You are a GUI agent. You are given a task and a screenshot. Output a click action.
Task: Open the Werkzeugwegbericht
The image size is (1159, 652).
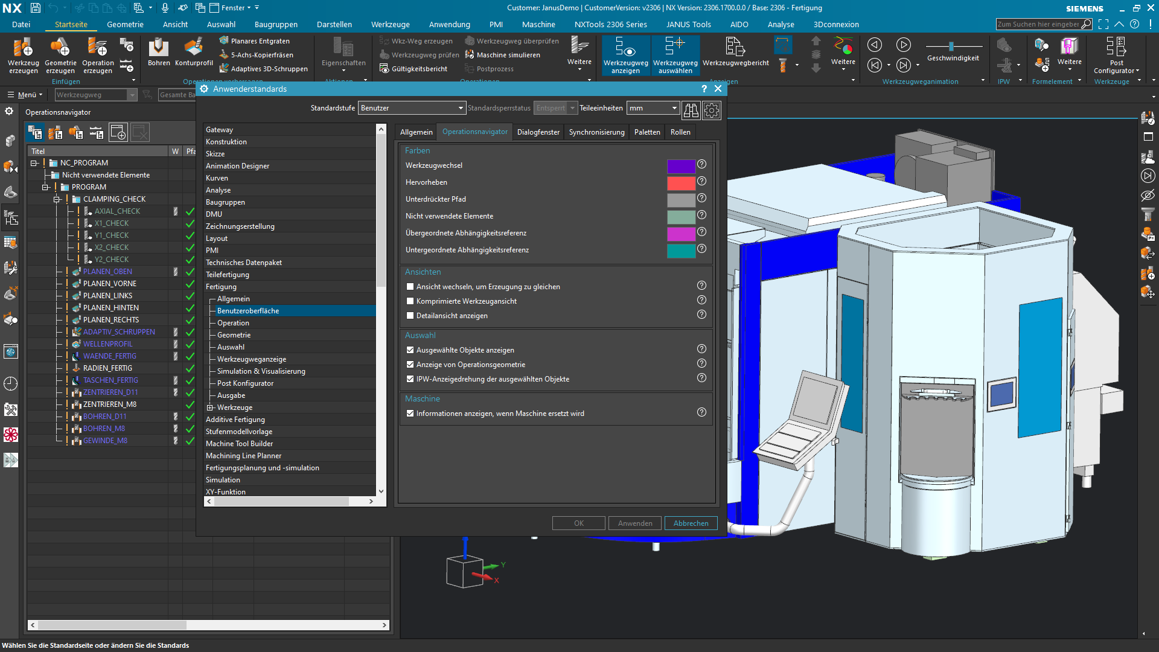735,51
